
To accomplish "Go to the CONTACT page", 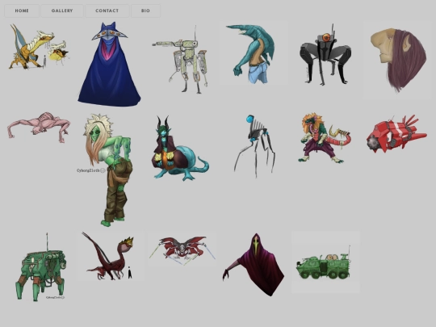I will click(x=107, y=10).
